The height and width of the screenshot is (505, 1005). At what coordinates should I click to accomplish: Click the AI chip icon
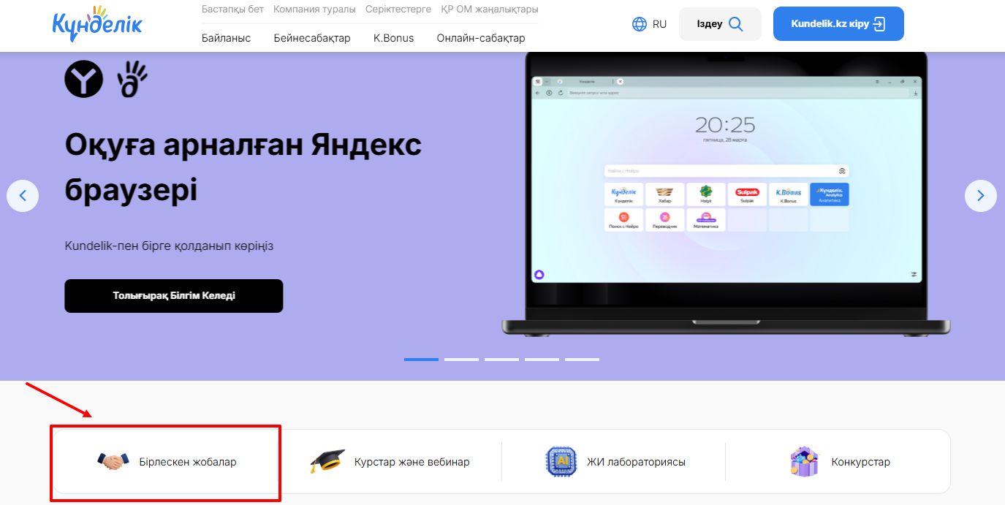(x=561, y=462)
